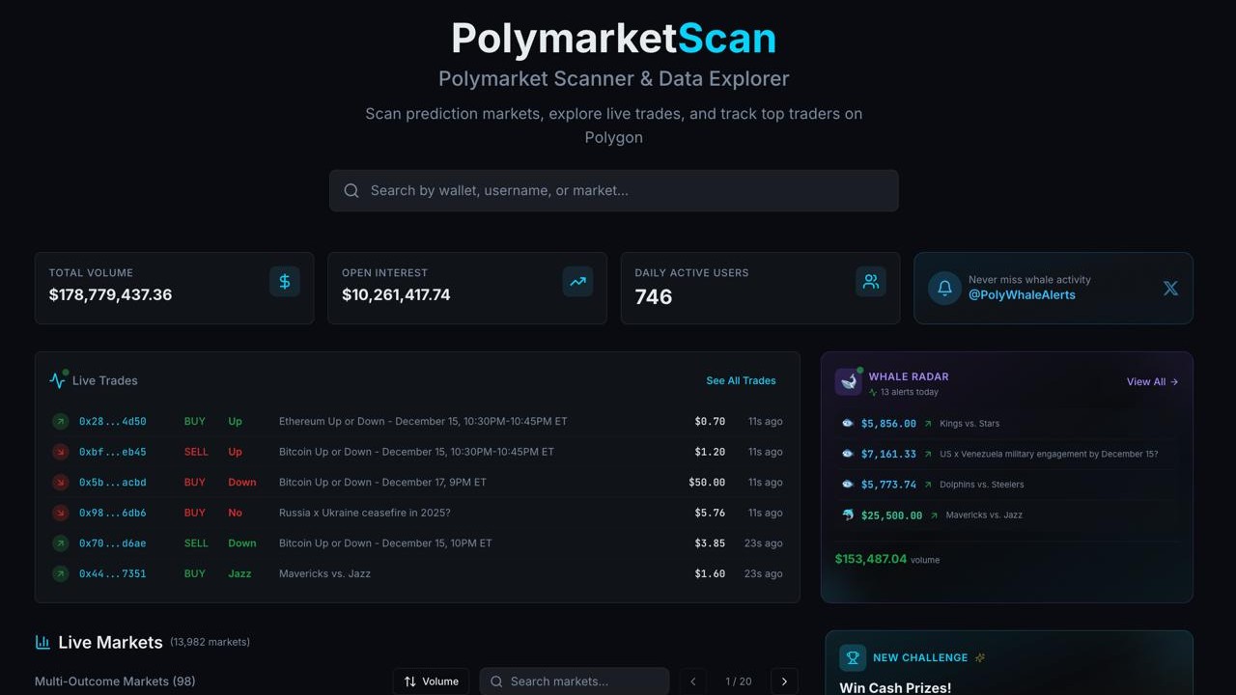Viewport: 1236px width, 695px height.
Task: Click the Win Cash Prizes! challenge heading
Action: pos(895,688)
